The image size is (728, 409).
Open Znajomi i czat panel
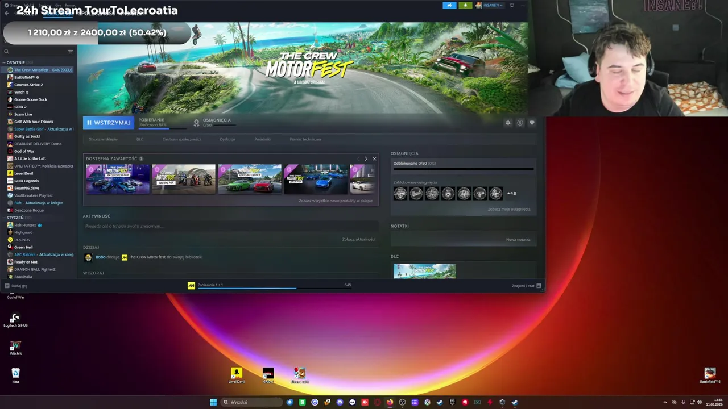(526, 286)
